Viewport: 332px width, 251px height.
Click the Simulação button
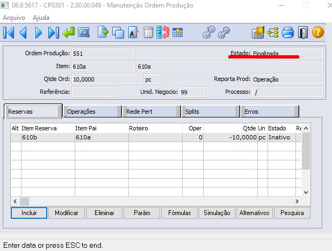[x=217, y=213]
